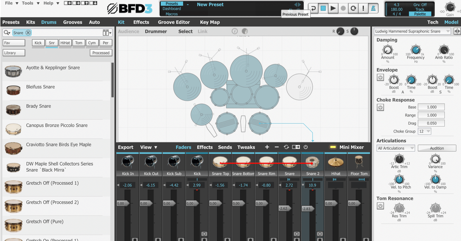The width and height of the screenshot is (461, 241).
Task: Click the return-to-start arrow transport icon
Action: point(313,8)
